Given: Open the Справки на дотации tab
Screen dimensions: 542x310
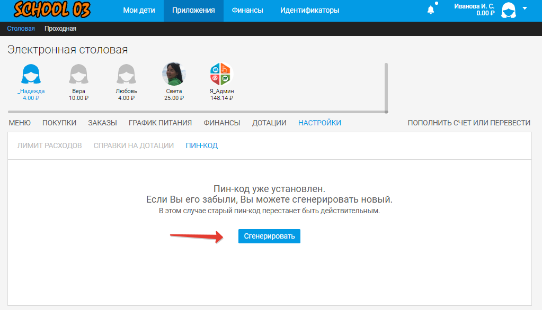Looking at the screenshot, I should click(x=134, y=145).
